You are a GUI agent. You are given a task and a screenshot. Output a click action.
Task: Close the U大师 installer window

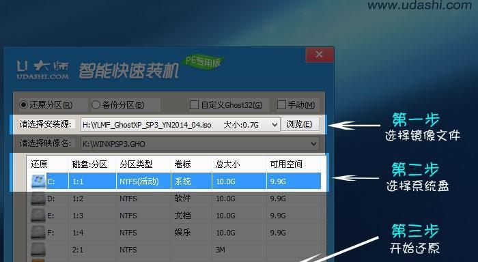point(319,55)
